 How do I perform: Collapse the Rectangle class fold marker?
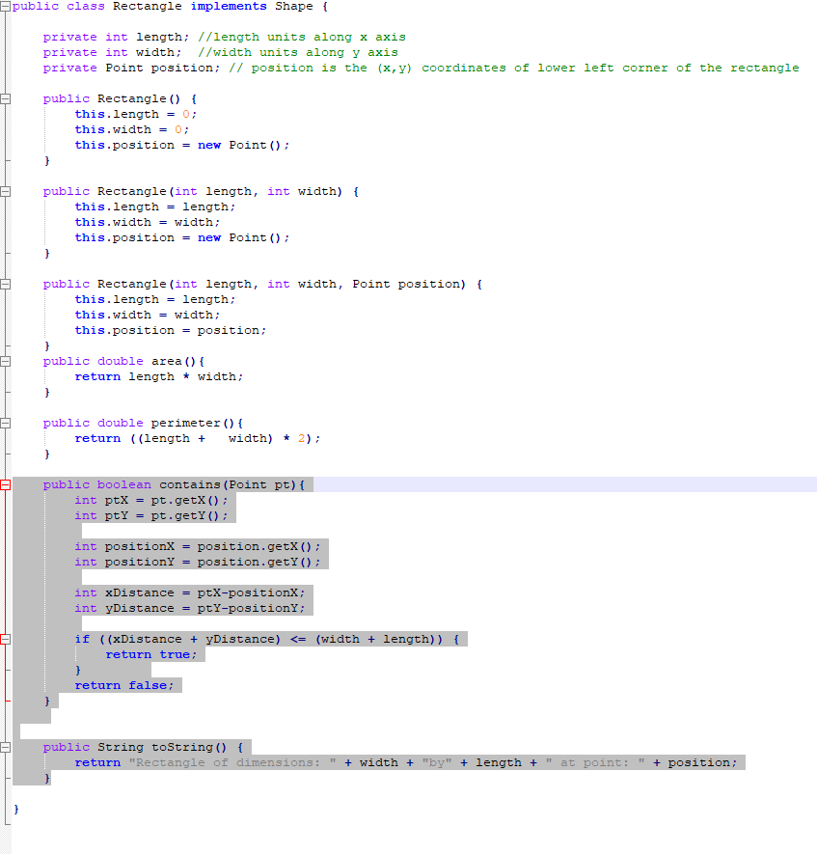(4, 6)
